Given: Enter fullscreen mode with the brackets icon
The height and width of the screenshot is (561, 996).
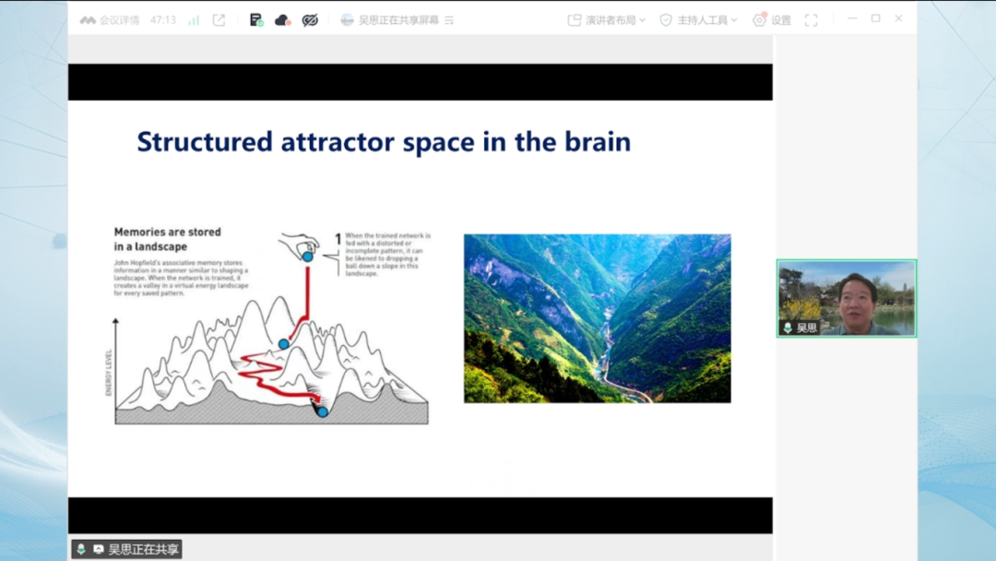Looking at the screenshot, I should 812,20.
